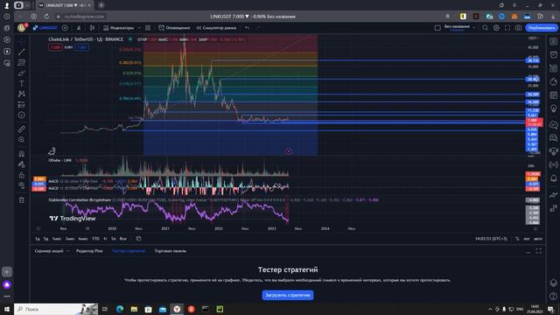Switch chart to fullscreen mode
Screen dimensions: 560x315
coord(507,27)
